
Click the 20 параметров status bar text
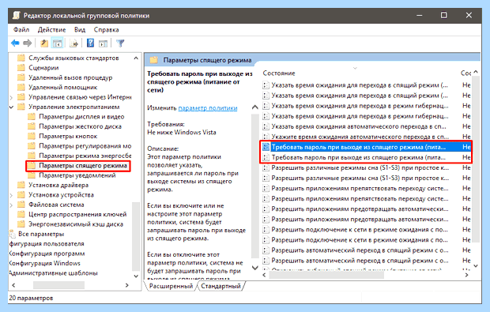31,298
